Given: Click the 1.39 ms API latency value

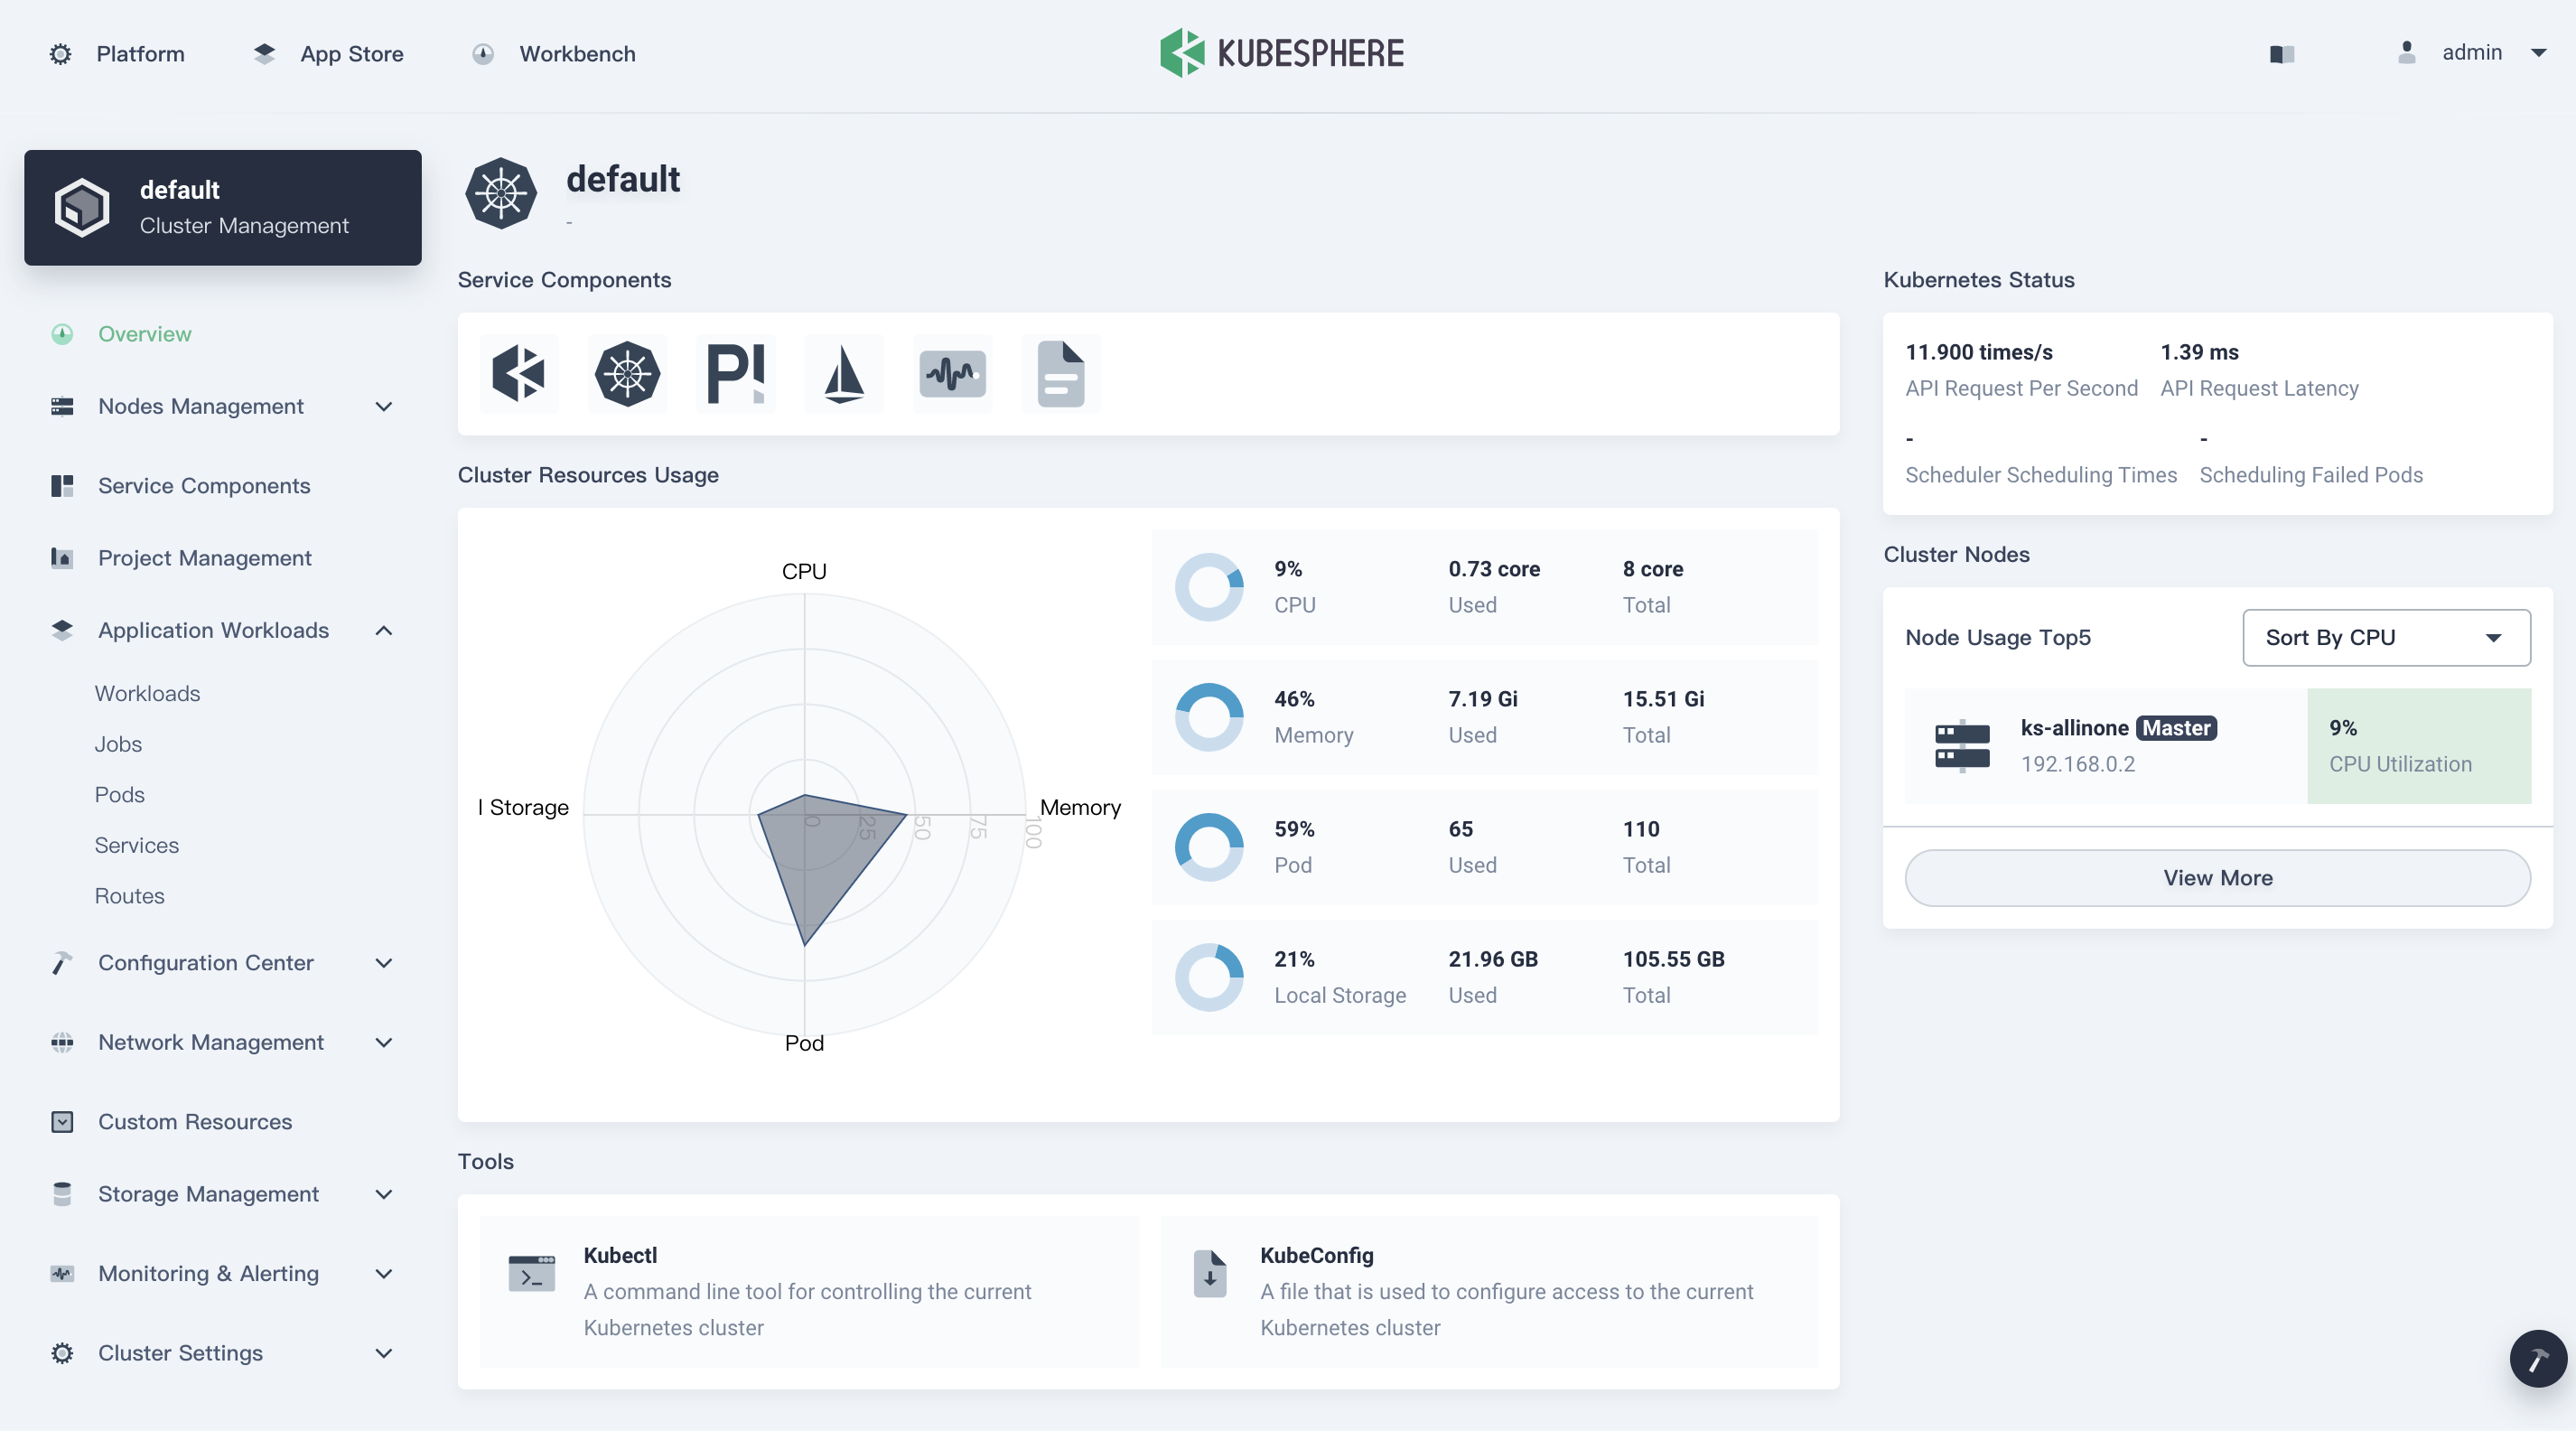Looking at the screenshot, I should [x=2199, y=352].
